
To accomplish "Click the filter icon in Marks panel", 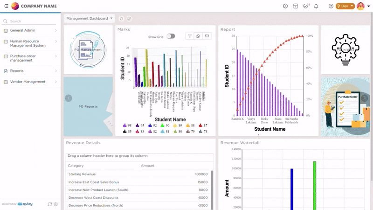I will [190, 36].
